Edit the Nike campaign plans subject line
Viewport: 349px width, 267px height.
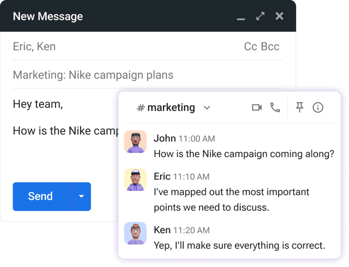(x=92, y=75)
